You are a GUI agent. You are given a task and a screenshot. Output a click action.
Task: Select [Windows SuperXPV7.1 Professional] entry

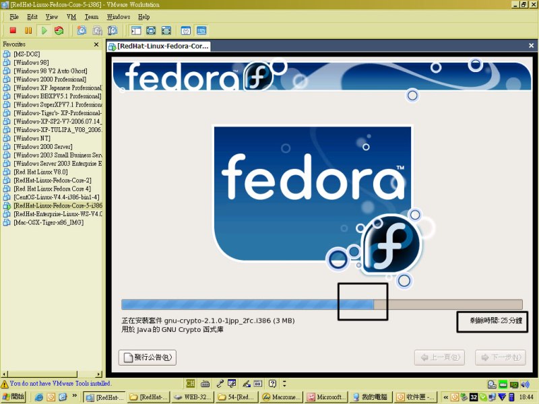click(53, 104)
